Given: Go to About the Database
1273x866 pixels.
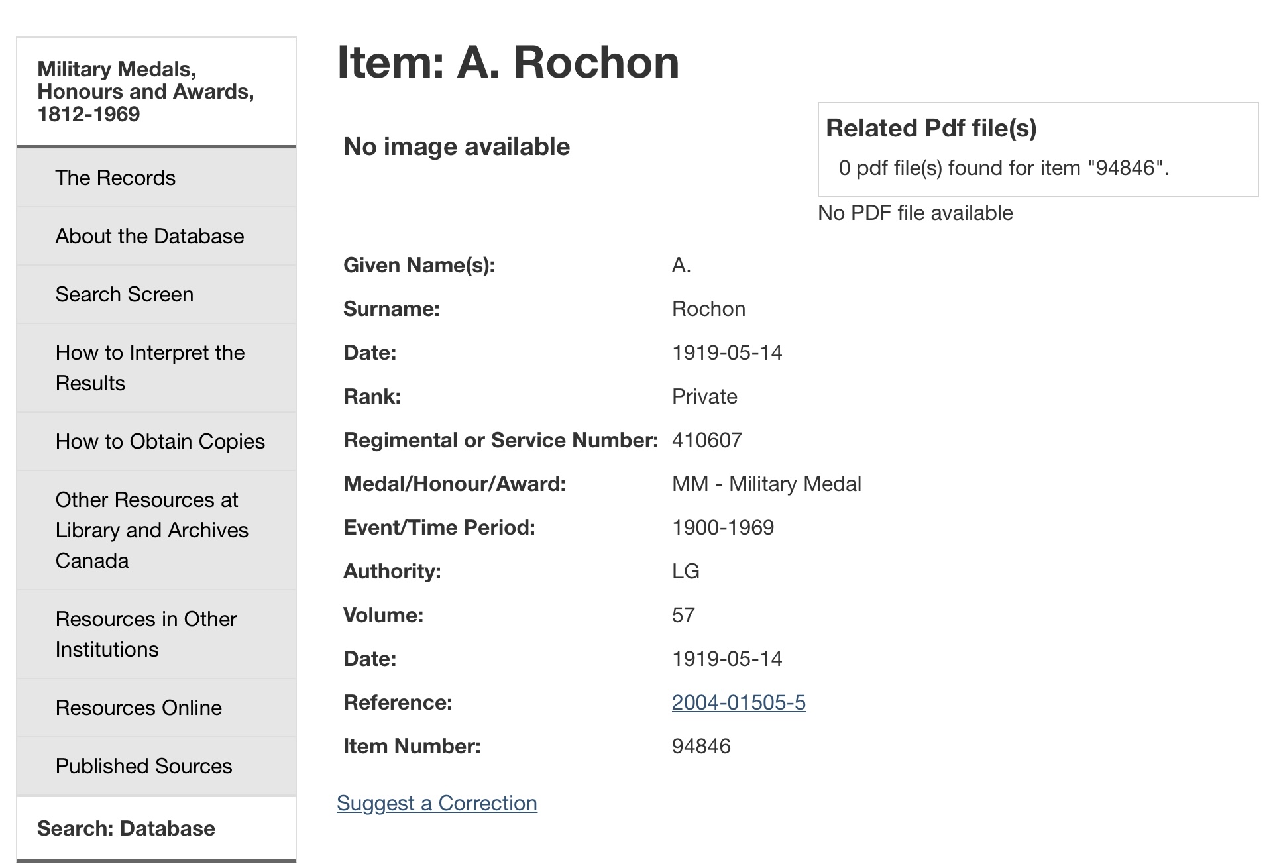Looking at the screenshot, I should (x=150, y=236).
